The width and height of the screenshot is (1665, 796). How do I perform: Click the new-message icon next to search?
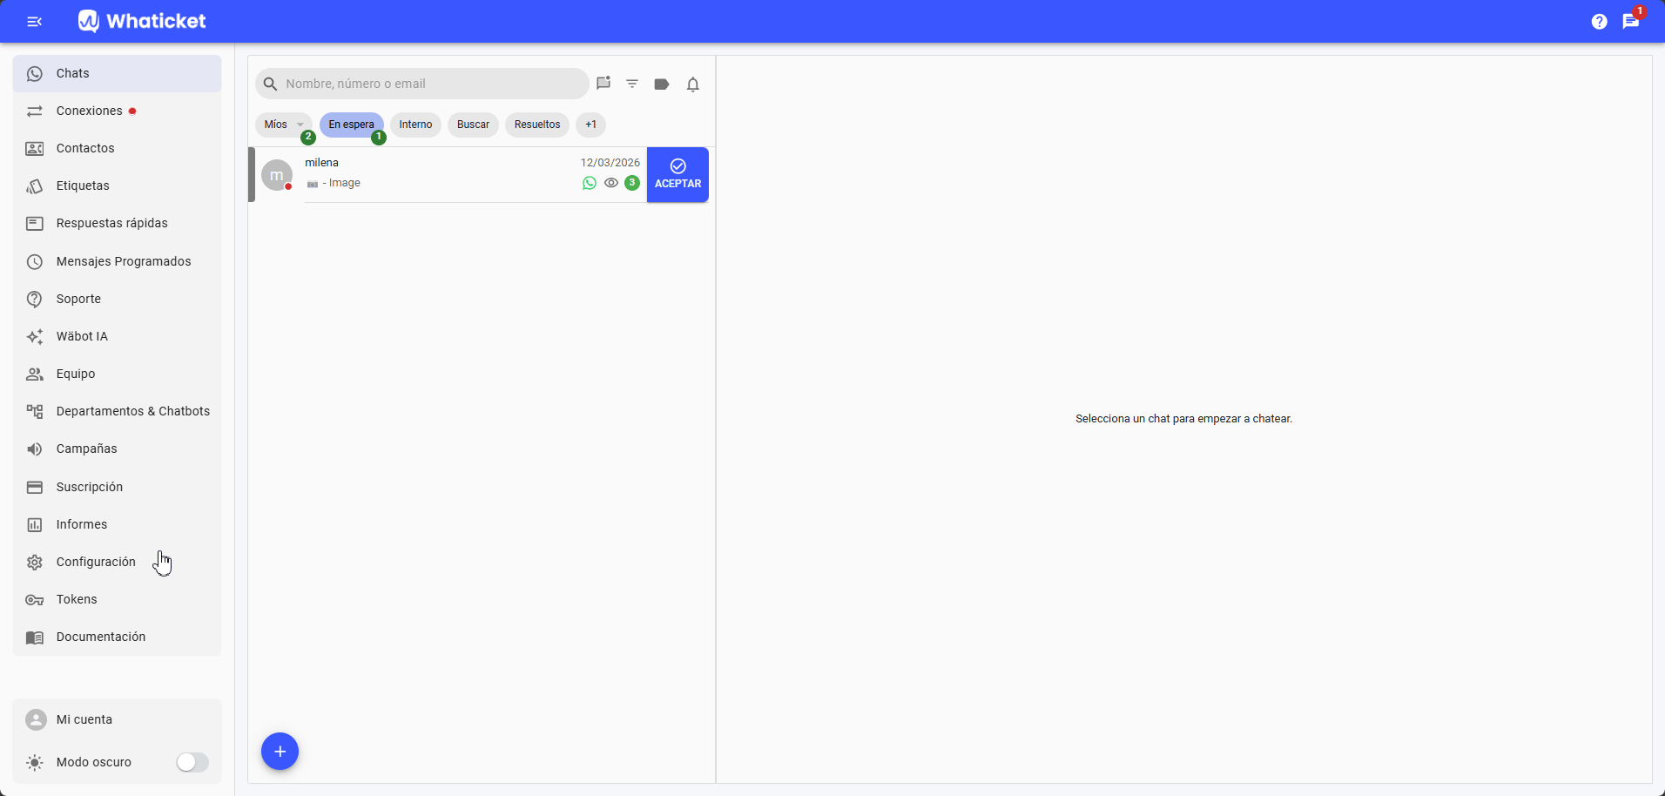[x=603, y=84]
